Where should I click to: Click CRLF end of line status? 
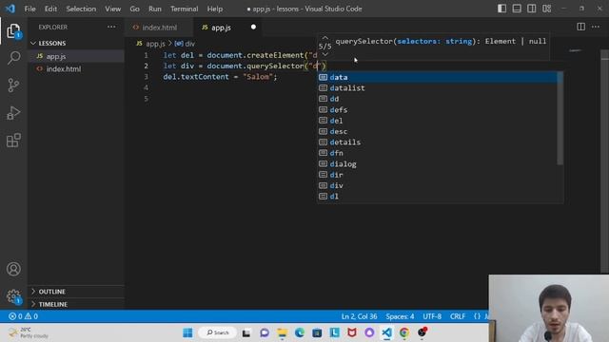[458, 316]
